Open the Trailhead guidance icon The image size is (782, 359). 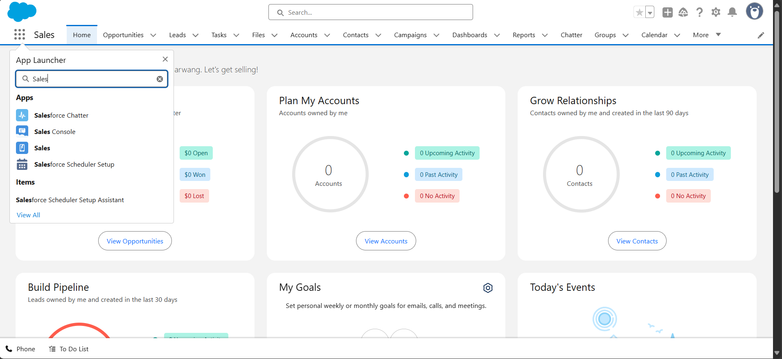pyautogui.click(x=683, y=12)
